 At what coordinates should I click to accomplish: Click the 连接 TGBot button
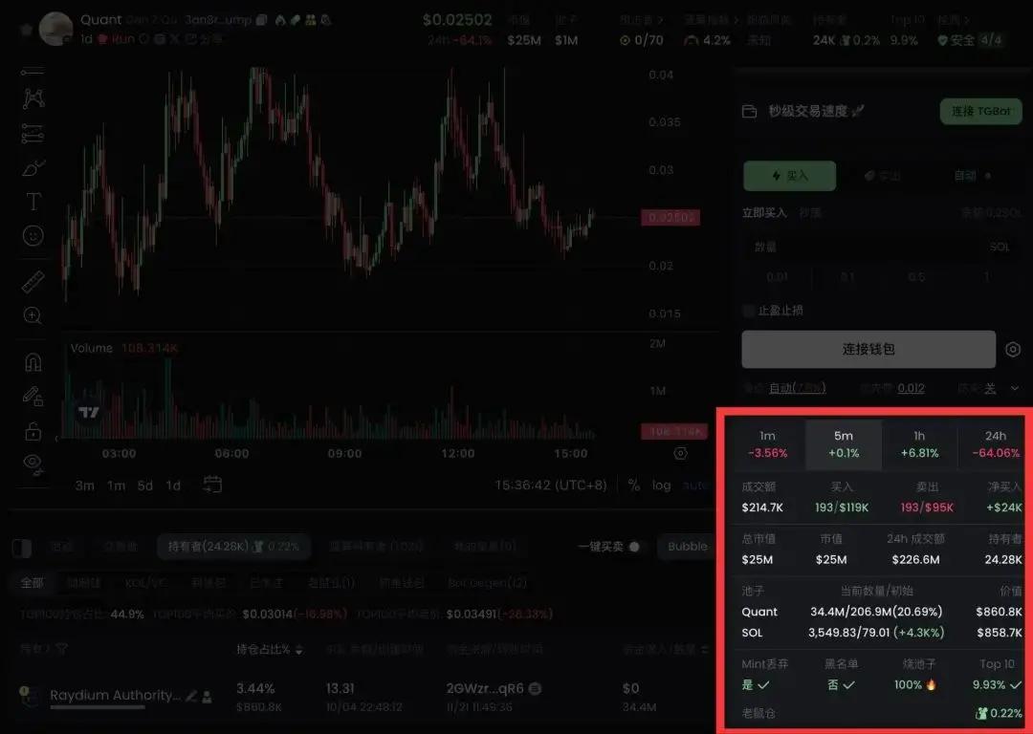coord(980,111)
